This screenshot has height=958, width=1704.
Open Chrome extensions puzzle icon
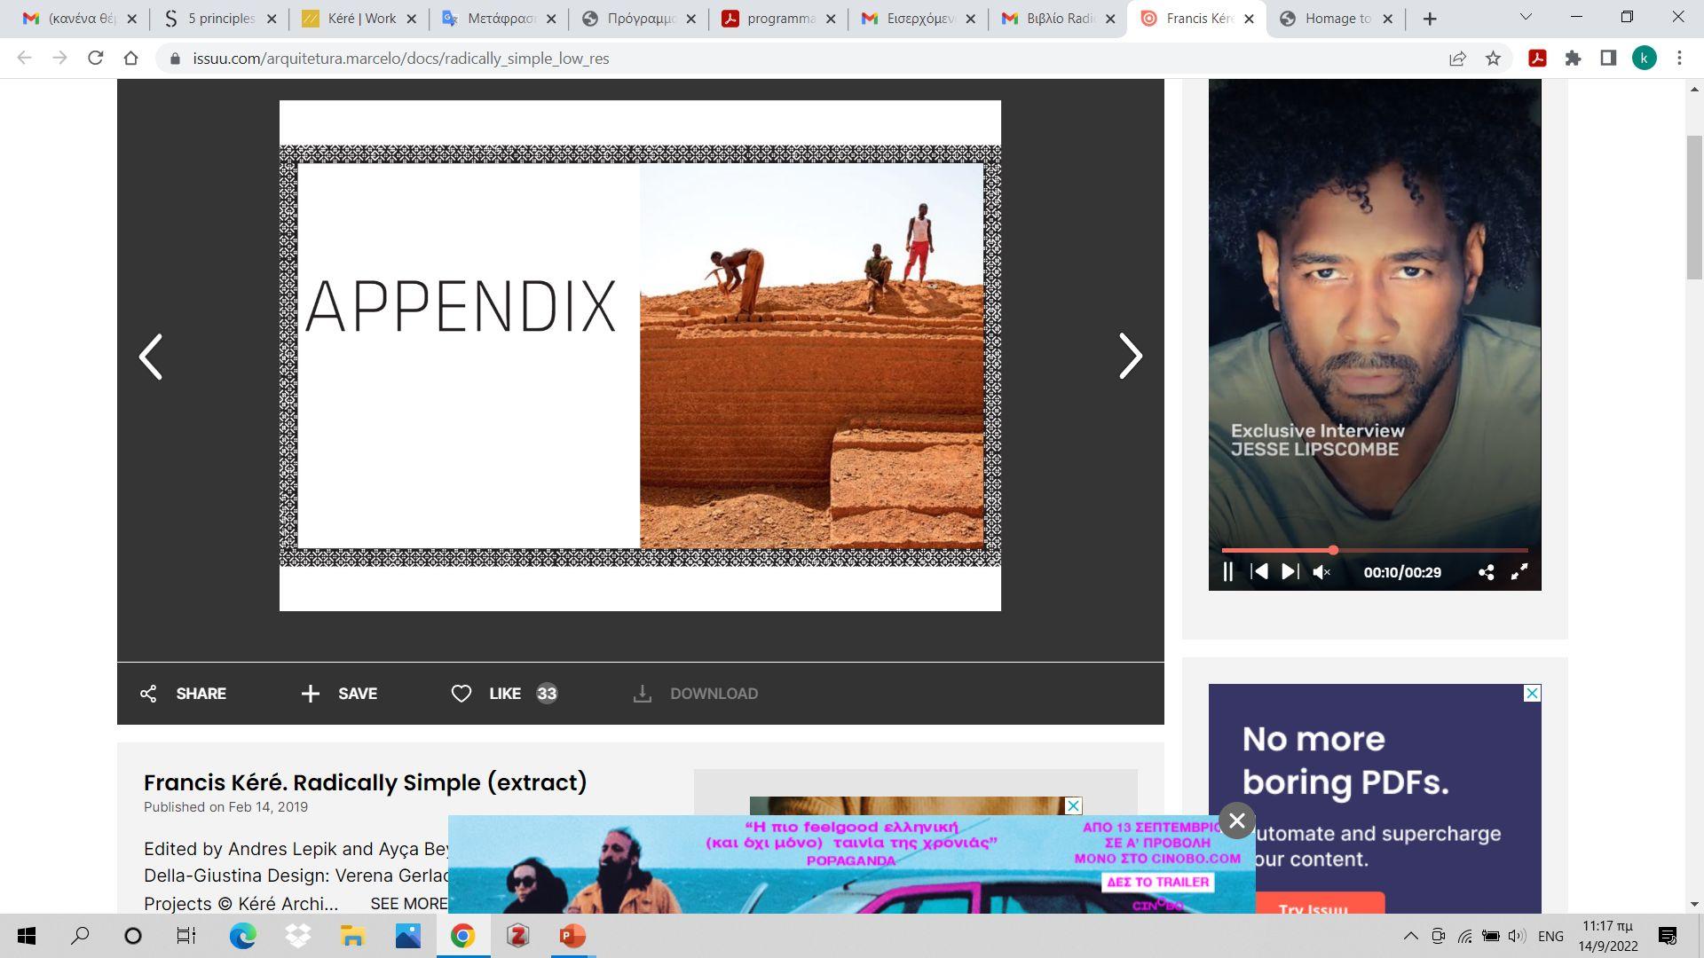(x=1573, y=59)
